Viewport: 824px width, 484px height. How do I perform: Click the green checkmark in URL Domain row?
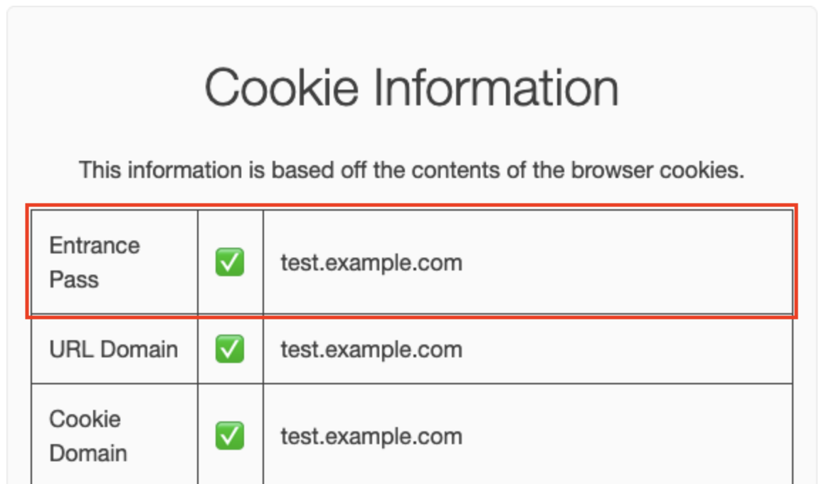coord(230,349)
